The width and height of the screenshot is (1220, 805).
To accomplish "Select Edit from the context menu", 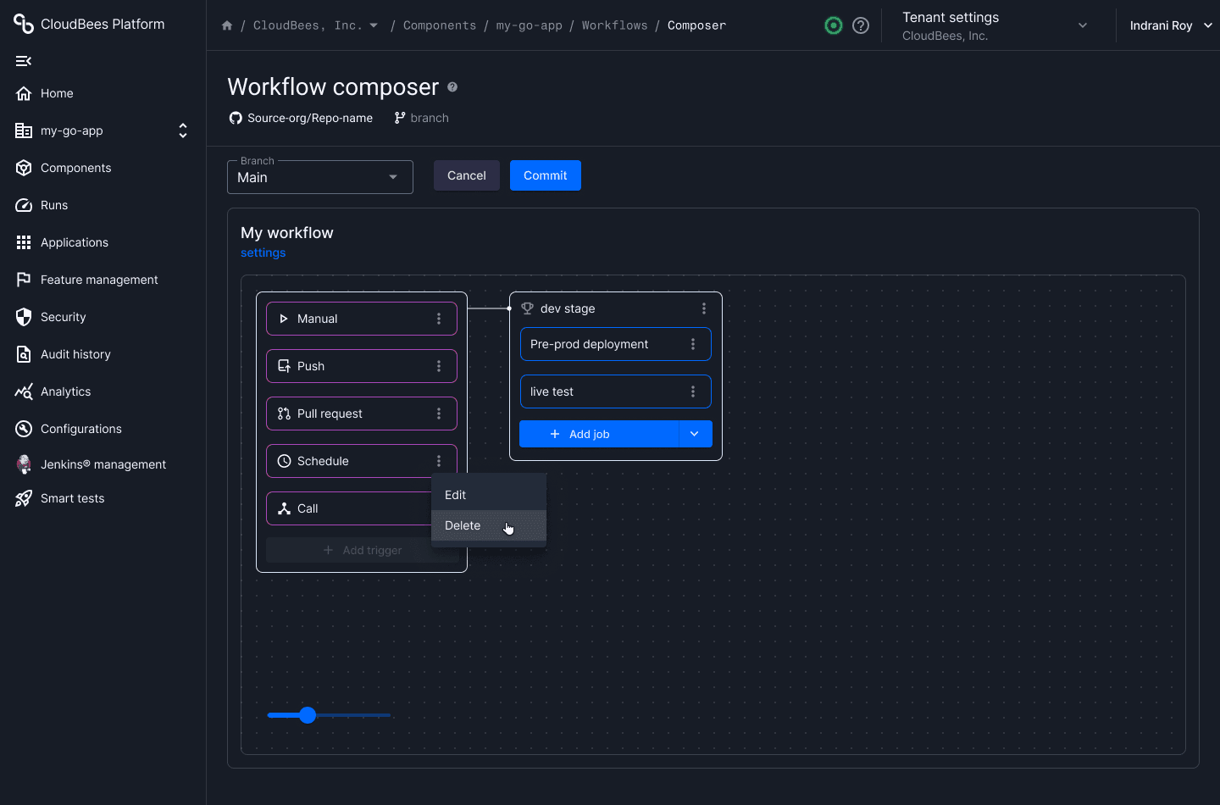I will pos(489,495).
